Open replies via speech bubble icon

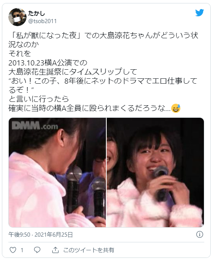tap(37, 250)
